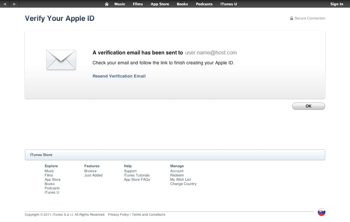The height and width of the screenshot is (222, 350).
Task: Click the Secure Connection padlock icon
Action: pos(292,18)
